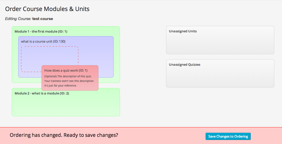Image resolution: width=282 pixels, height=144 pixels.
Task: Click the Unassigned Quizzes heading
Action: point(185,64)
